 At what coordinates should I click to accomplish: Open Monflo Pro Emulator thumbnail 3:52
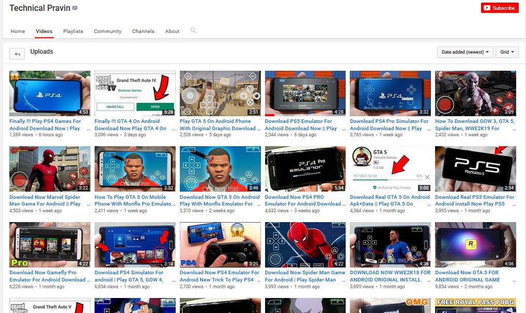(x=135, y=169)
